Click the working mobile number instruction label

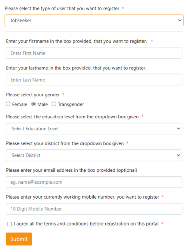(82, 197)
